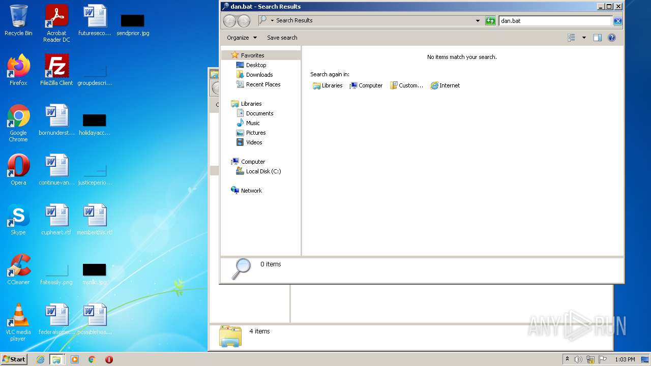
Task: Search again in Custom location
Action: point(406,85)
